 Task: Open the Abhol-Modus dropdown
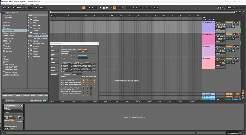pyautogui.click(x=77, y=74)
